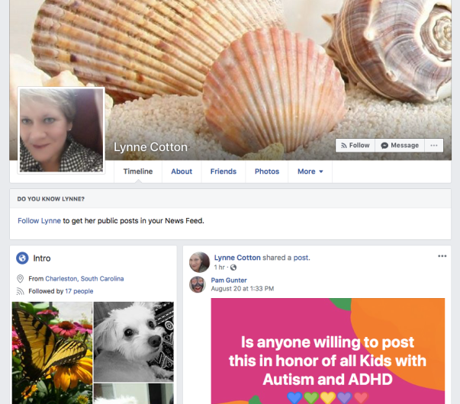The width and height of the screenshot is (460, 404).
Task: Open the About tab
Action: click(x=182, y=172)
